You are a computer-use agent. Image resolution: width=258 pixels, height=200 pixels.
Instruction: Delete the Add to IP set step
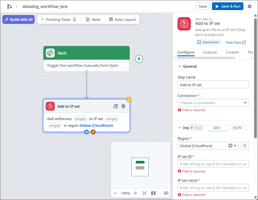pyautogui.click(x=123, y=106)
